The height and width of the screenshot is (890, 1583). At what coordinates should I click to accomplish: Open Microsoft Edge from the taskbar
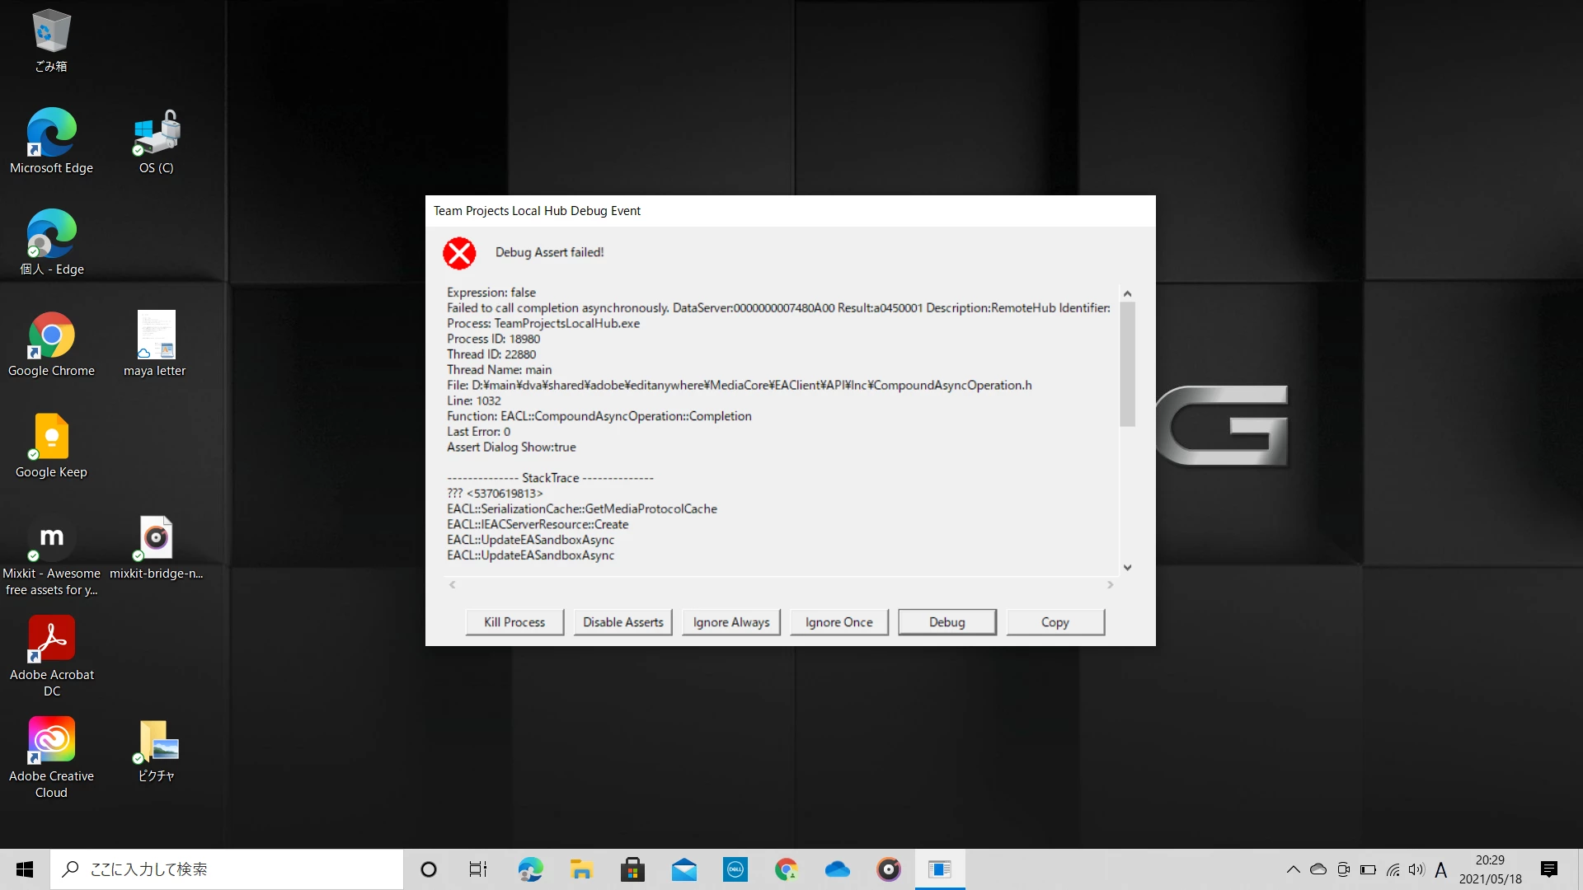click(x=530, y=869)
